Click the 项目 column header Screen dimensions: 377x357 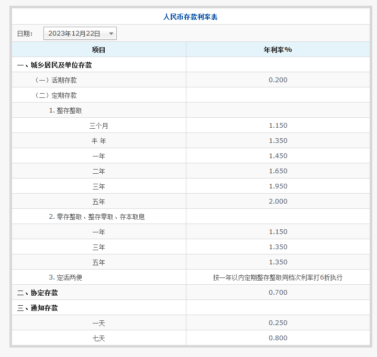pyautogui.click(x=98, y=50)
